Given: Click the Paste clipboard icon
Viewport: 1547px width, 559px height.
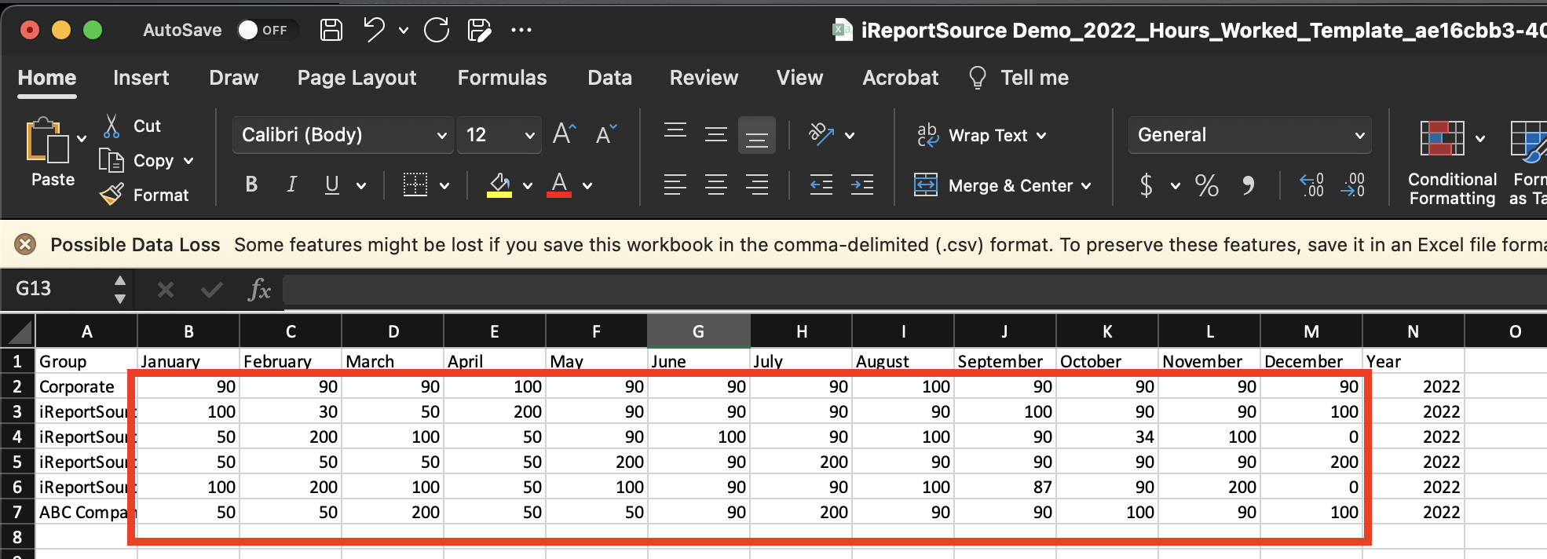Looking at the screenshot, I should (x=48, y=141).
